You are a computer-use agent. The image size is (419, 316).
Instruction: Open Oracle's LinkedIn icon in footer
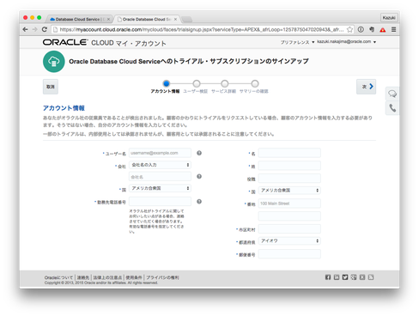coord(337,277)
